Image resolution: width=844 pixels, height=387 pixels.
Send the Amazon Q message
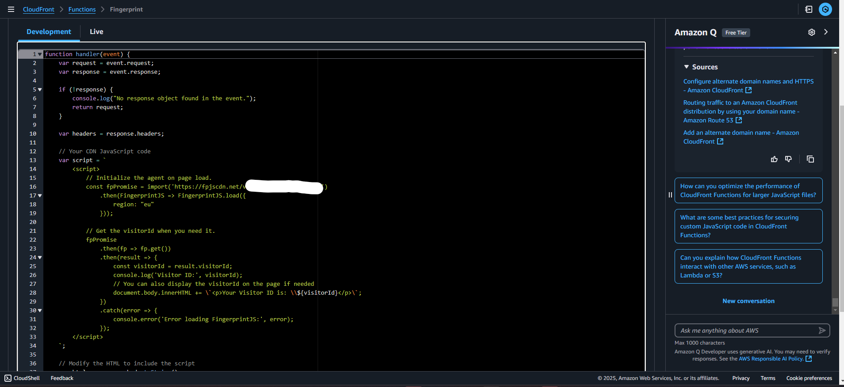point(822,330)
